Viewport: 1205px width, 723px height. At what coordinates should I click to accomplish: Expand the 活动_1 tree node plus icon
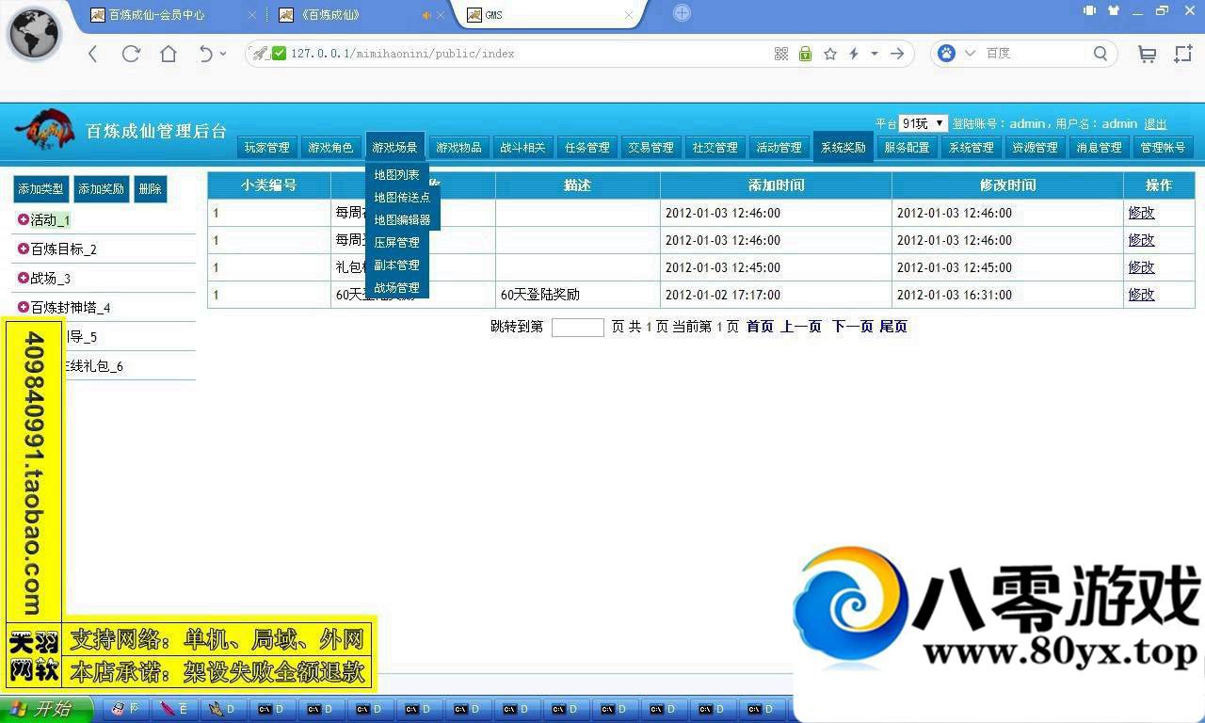(x=24, y=219)
